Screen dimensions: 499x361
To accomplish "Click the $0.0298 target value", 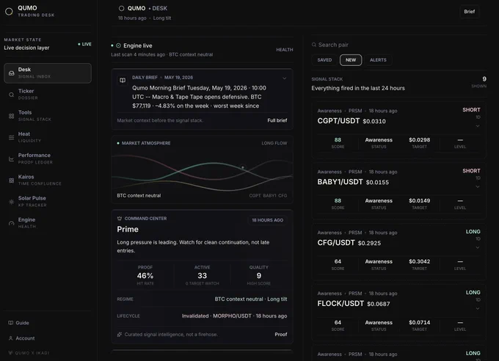I will [420, 139].
